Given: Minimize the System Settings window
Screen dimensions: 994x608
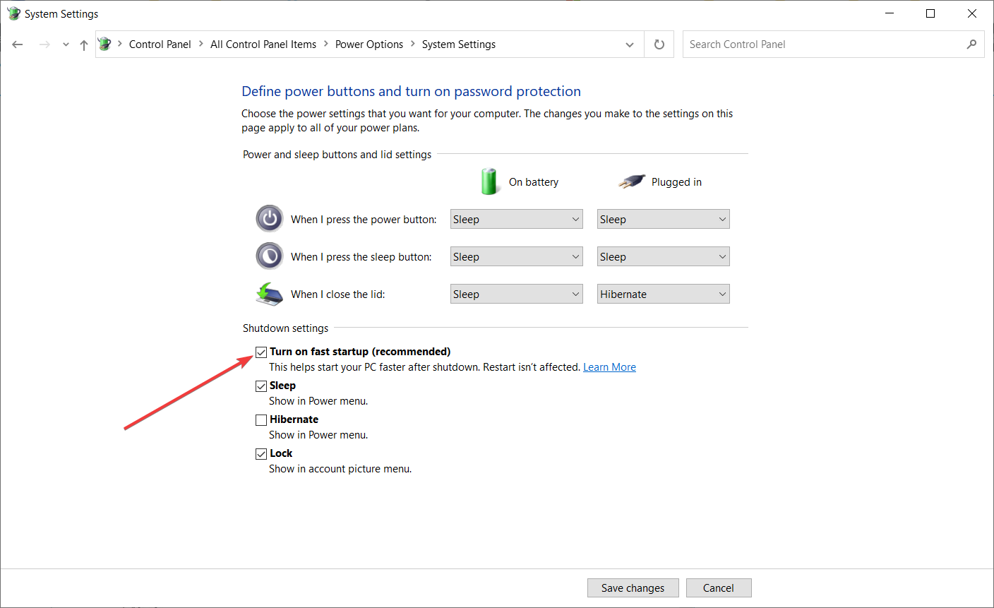Looking at the screenshot, I should (890, 13).
